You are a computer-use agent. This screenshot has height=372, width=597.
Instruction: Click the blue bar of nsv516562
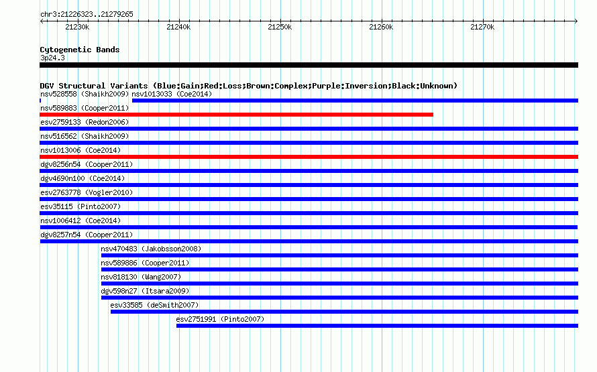pos(309,143)
